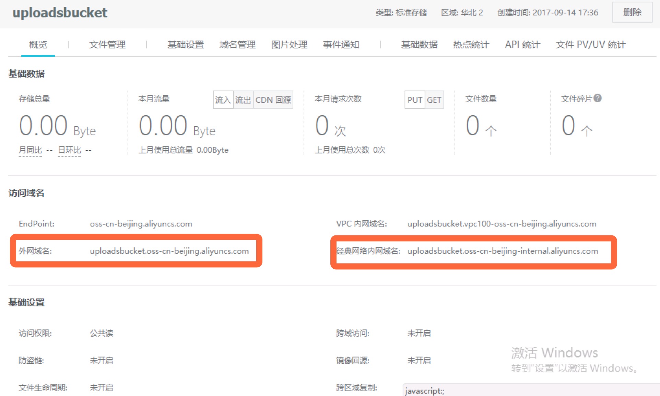Show PUT request count
Image resolution: width=660 pixels, height=396 pixels.
[x=415, y=100]
